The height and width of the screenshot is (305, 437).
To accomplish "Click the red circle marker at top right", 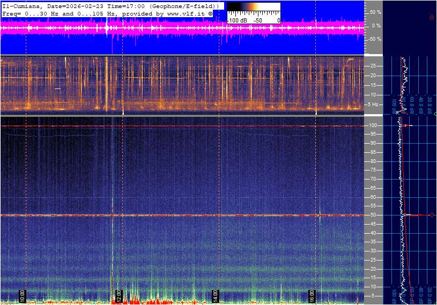I will [x=432, y=18].
